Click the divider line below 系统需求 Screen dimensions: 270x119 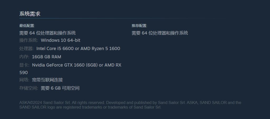pyautogui.click(x=127, y=18)
